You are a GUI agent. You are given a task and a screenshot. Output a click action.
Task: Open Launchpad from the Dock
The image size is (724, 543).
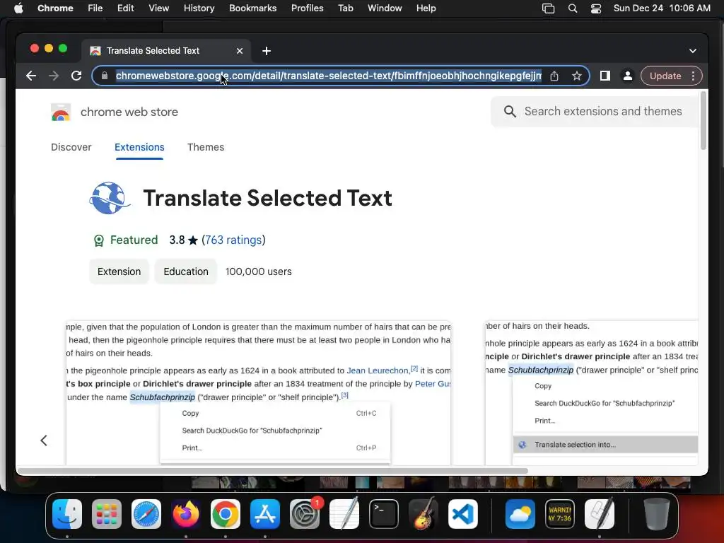click(107, 514)
